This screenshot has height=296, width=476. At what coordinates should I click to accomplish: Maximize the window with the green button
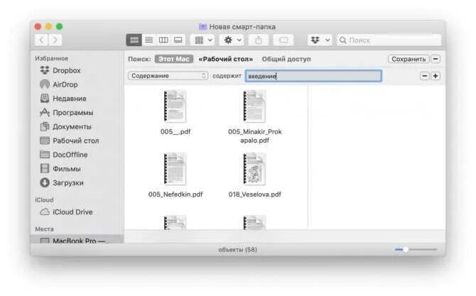click(60, 27)
